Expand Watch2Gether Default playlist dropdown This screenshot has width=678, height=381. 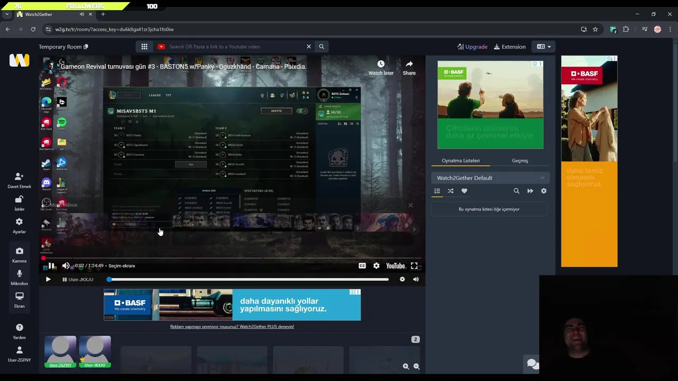pyautogui.click(x=490, y=178)
